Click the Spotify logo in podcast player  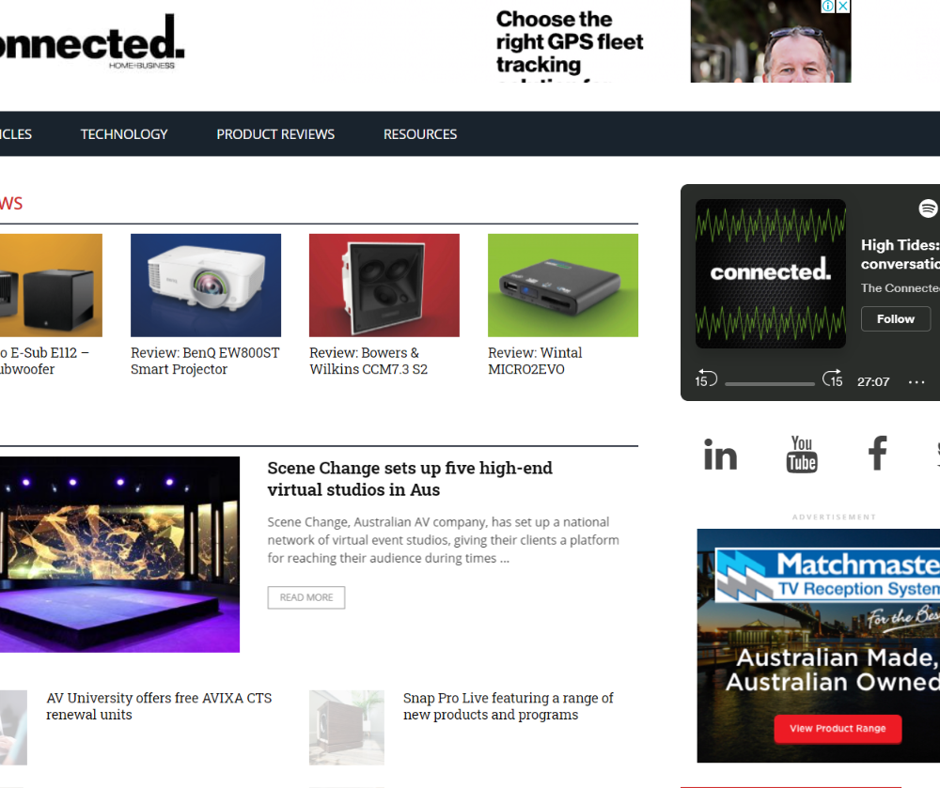928,209
